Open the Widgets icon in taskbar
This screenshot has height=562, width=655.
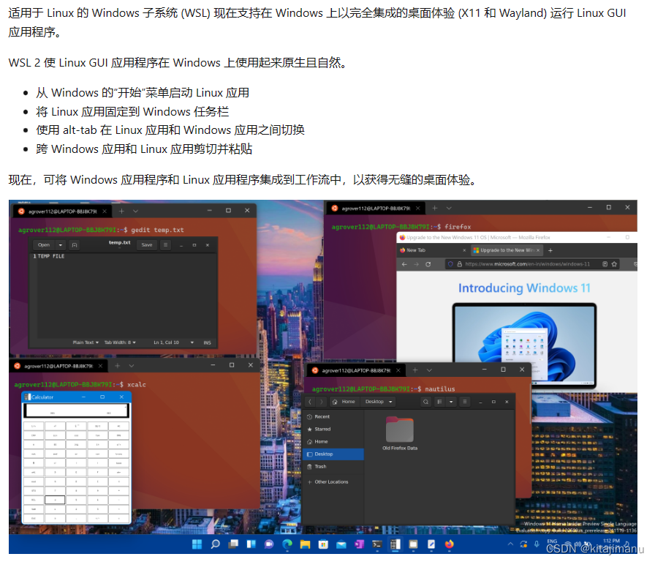coord(251,544)
